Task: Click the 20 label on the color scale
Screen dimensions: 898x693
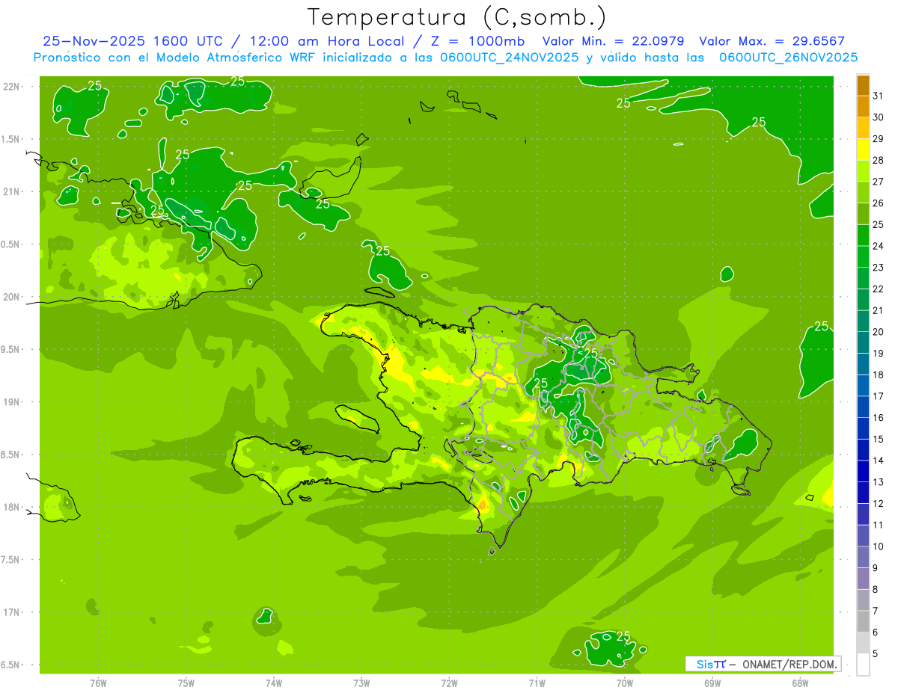Action: pos(879,332)
